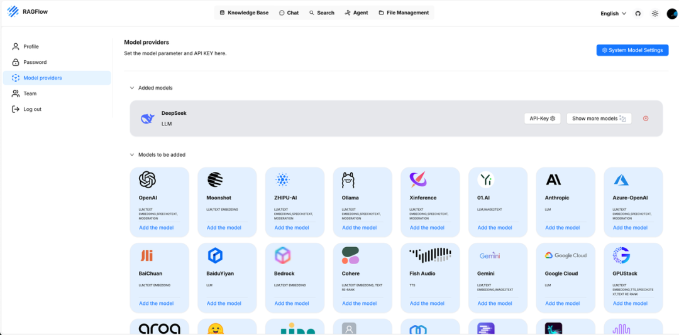Click the BaiChuan provider logo
The width and height of the screenshot is (679, 335).
point(146,255)
